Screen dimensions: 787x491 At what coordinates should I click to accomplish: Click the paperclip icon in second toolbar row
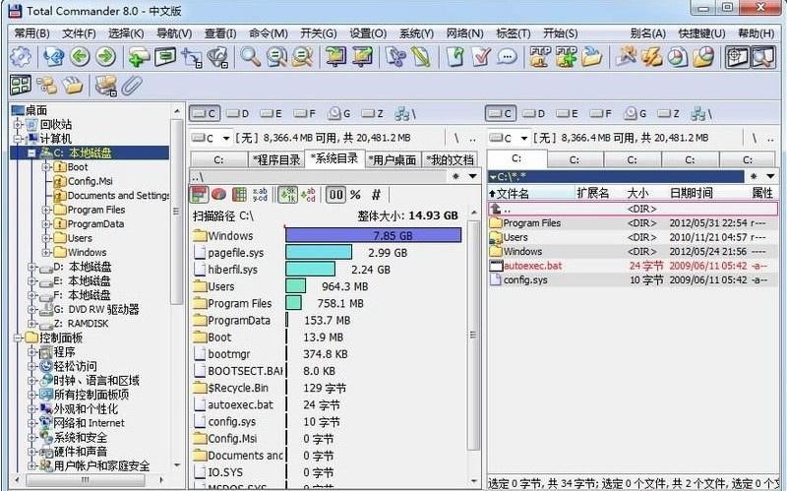[x=131, y=86]
